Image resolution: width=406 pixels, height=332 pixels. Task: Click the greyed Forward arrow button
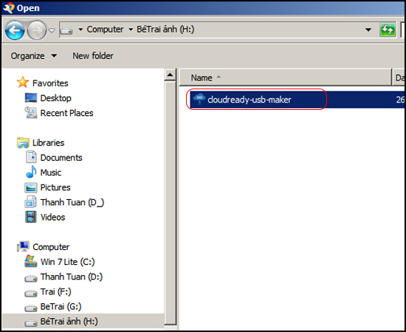[37, 30]
